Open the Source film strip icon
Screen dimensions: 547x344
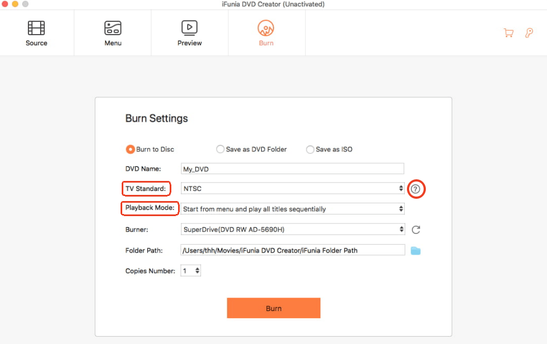point(36,27)
